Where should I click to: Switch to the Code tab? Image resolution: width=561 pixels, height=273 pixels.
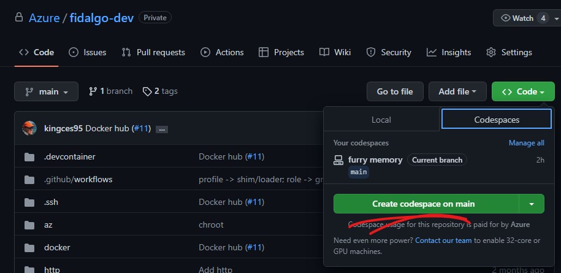[x=37, y=52]
